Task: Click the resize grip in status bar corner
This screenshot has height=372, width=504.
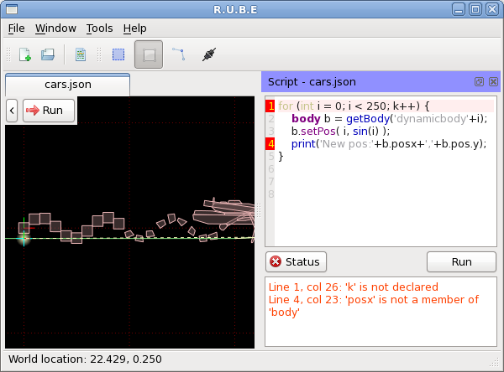Action: pos(494,363)
